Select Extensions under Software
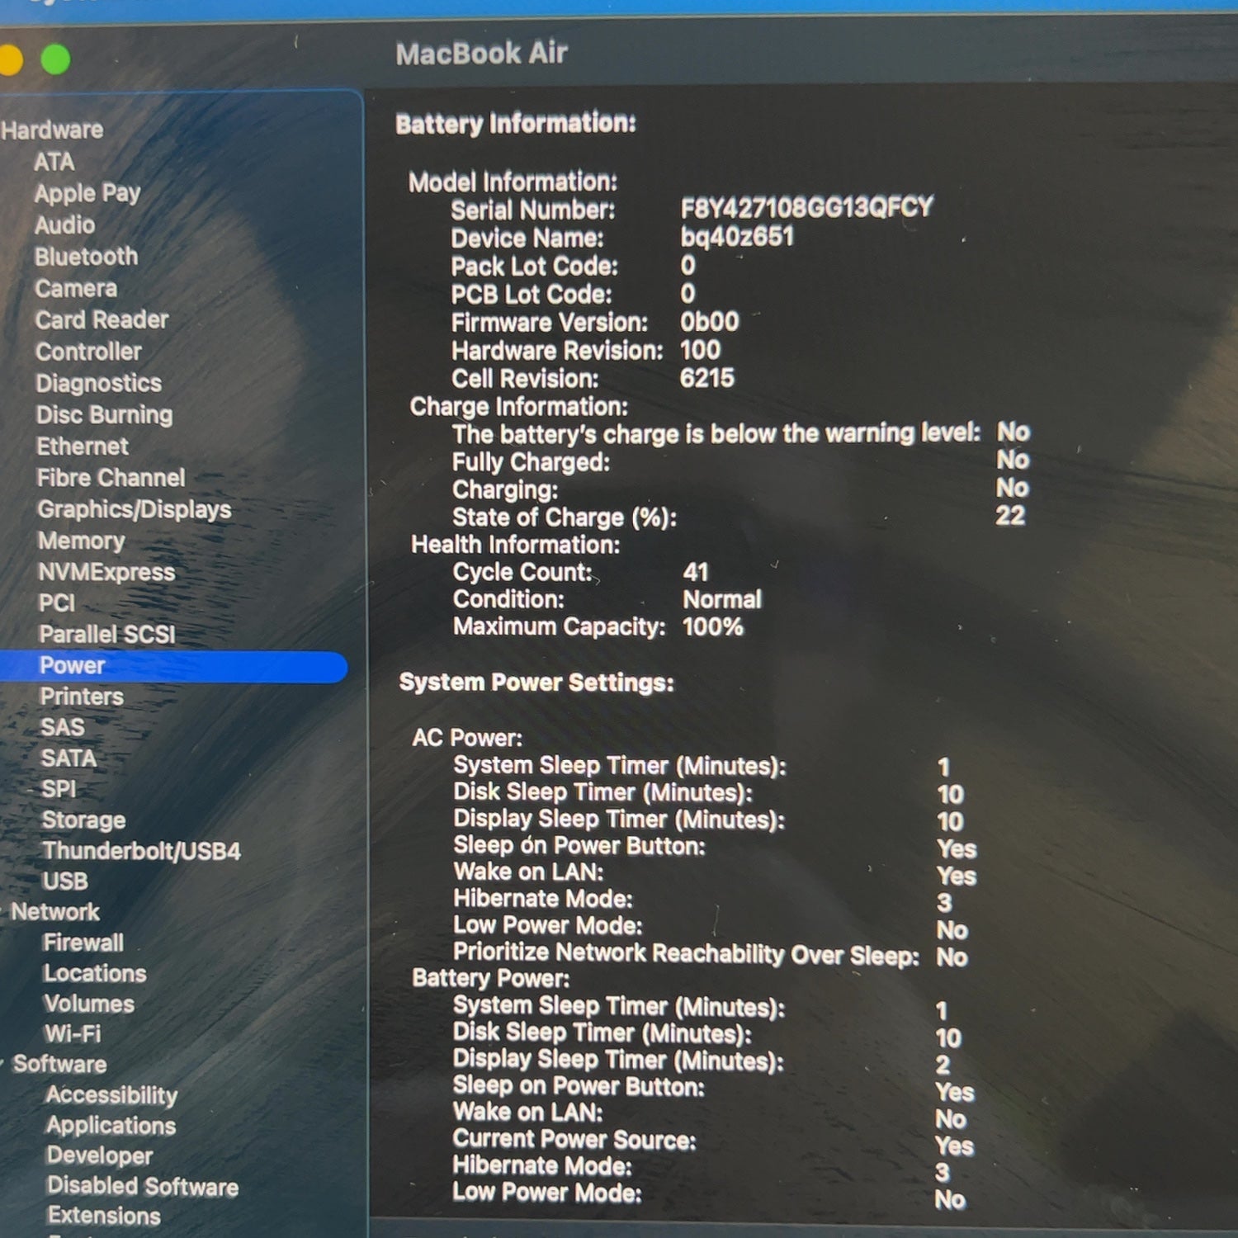The height and width of the screenshot is (1238, 1238). [104, 1216]
